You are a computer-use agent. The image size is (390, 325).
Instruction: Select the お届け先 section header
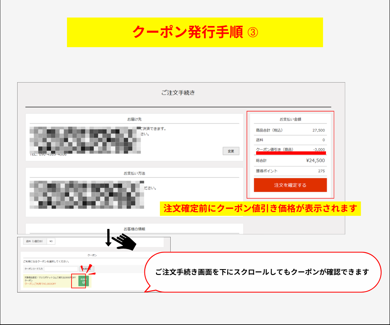(134, 119)
